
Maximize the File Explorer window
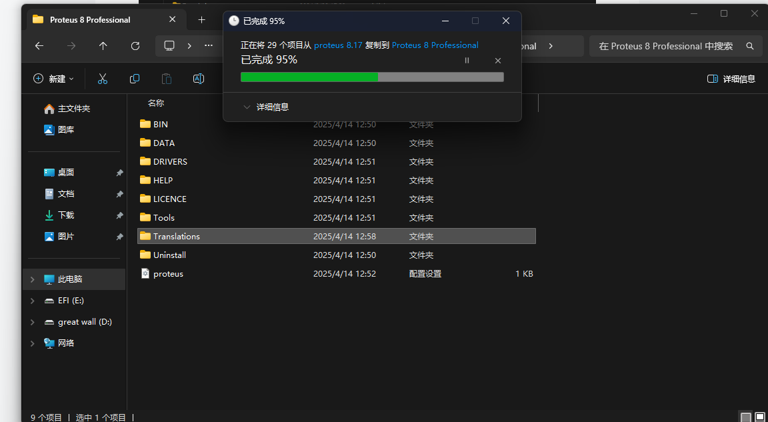point(724,13)
